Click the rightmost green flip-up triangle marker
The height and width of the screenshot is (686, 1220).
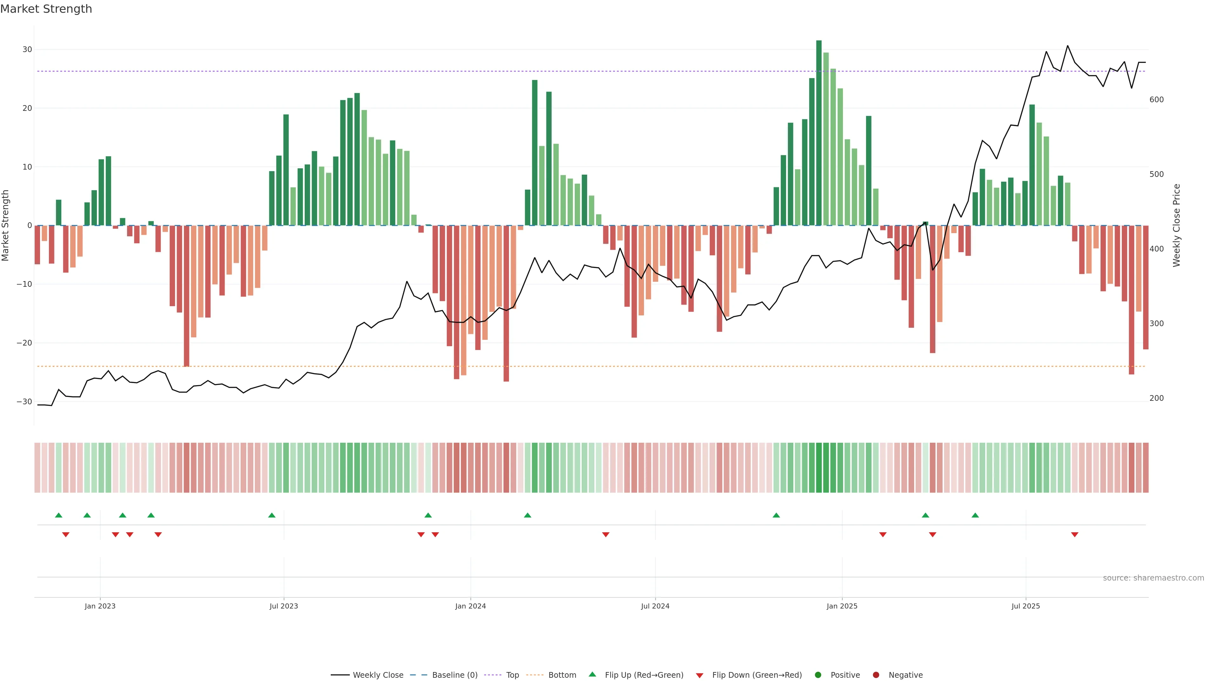pyautogui.click(x=975, y=515)
